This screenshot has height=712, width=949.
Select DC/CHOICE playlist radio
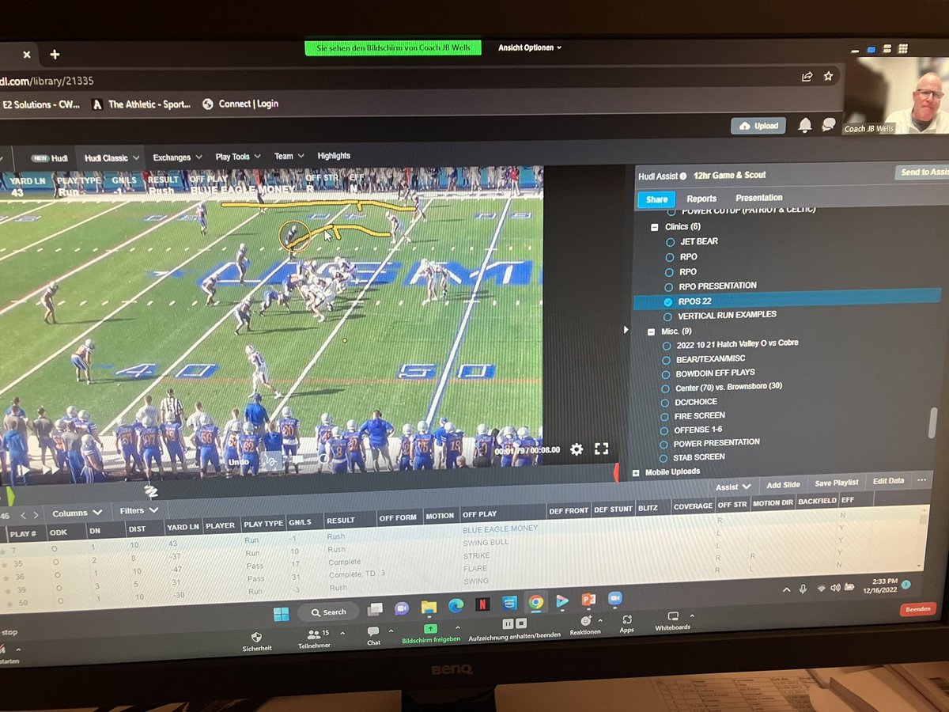pos(667,401)
